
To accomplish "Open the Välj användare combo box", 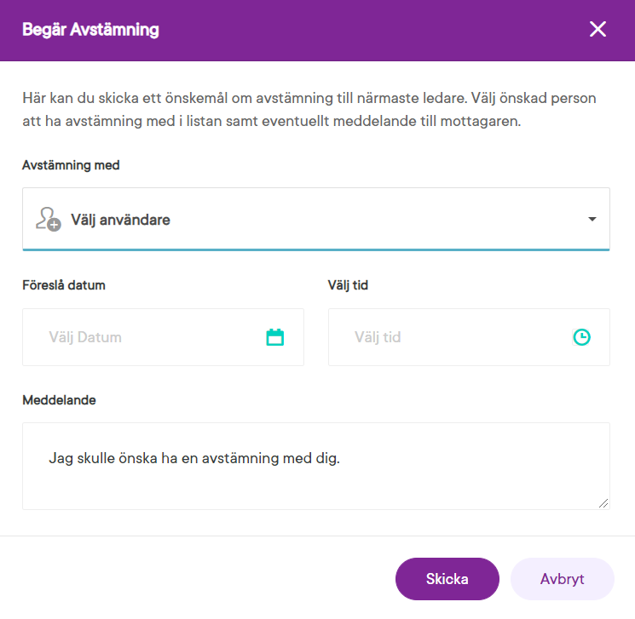I will click(315, 220).
